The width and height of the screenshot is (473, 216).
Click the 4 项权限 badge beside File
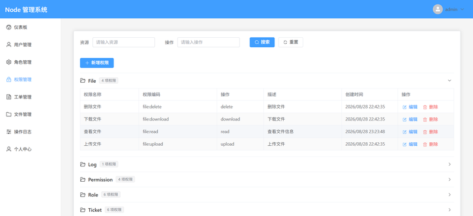[x=109, y=81]
